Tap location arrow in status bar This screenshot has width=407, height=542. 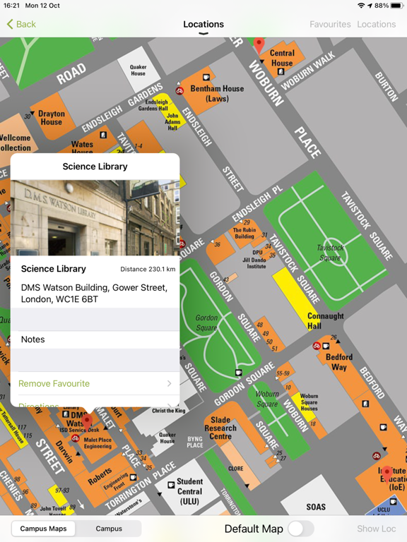pyautogui.click(x=370, y=6)
